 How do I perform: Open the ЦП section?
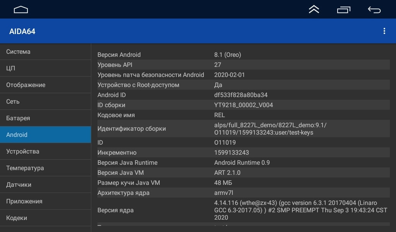point(45,68)
